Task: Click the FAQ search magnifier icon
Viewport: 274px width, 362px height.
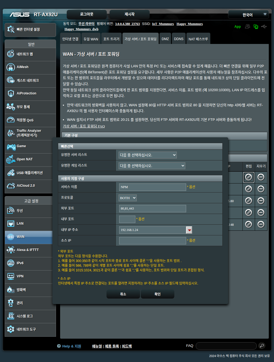Action: 262,346
